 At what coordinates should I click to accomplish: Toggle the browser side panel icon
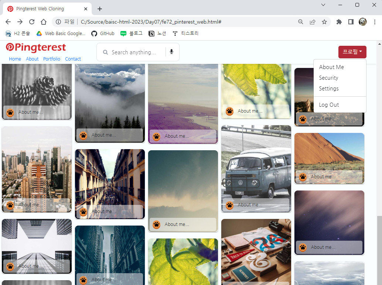click(351, 22)
